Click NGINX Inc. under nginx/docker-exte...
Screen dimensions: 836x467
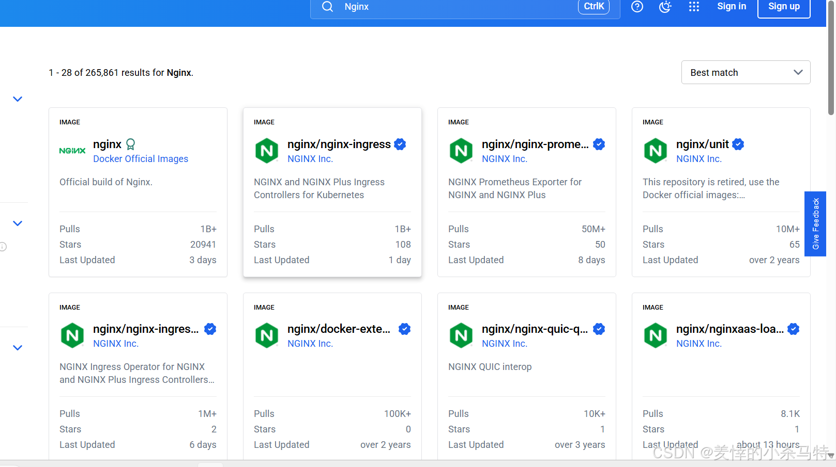click(310, 344)
